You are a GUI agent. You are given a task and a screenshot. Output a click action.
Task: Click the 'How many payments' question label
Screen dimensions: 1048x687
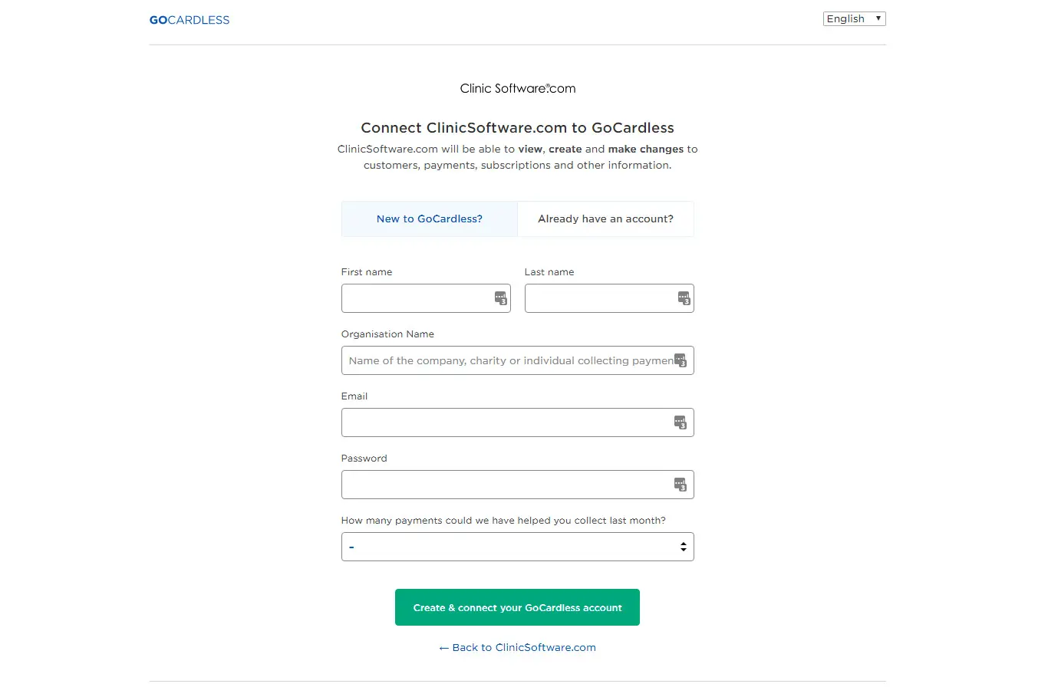pyautogui.click(x=503, y=521)
